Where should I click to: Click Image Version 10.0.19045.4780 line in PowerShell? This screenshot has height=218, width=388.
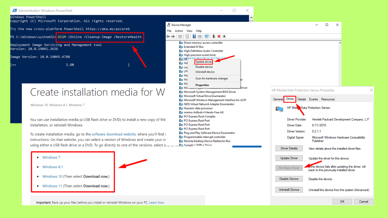click(x=40, y=57)
